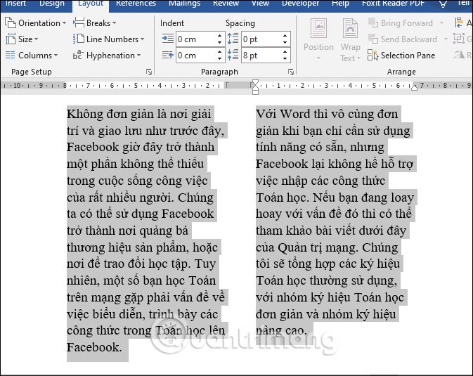
Task: Click Bring Forward
Action: (401, 23)
